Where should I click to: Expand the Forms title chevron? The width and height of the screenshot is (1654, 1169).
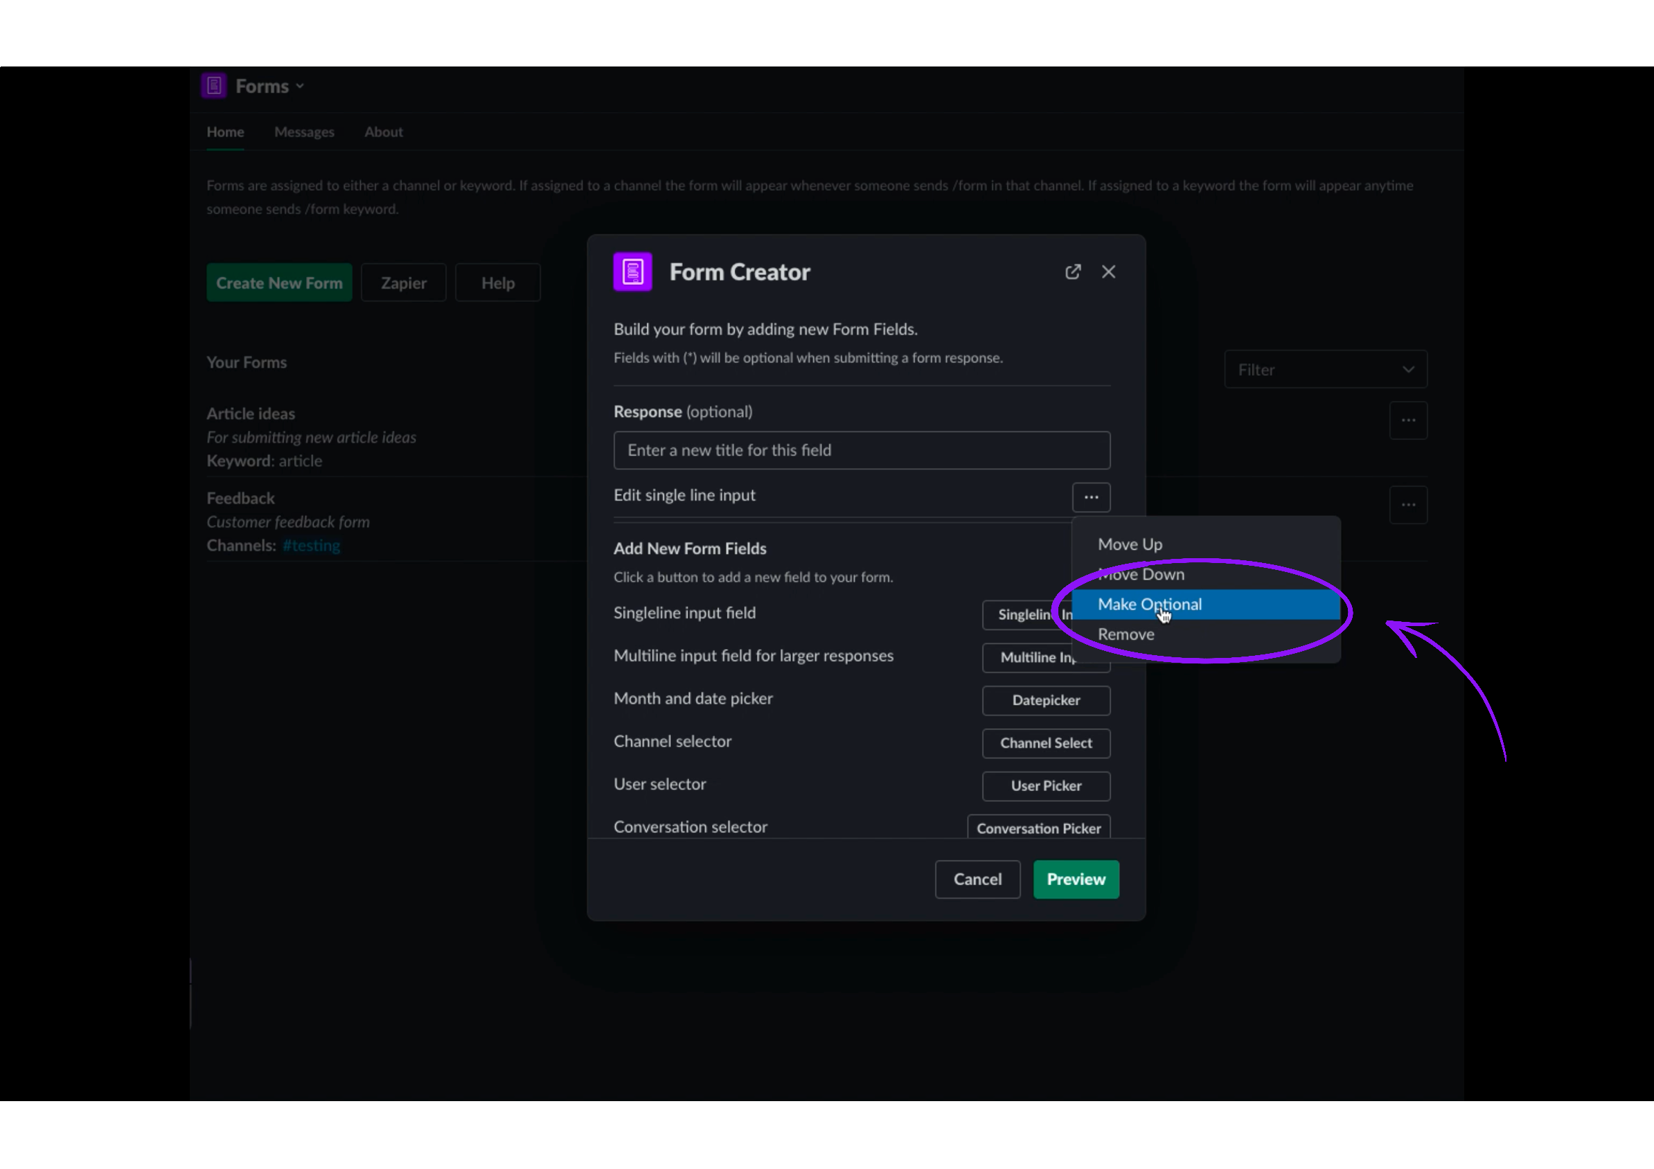[301, 85]
